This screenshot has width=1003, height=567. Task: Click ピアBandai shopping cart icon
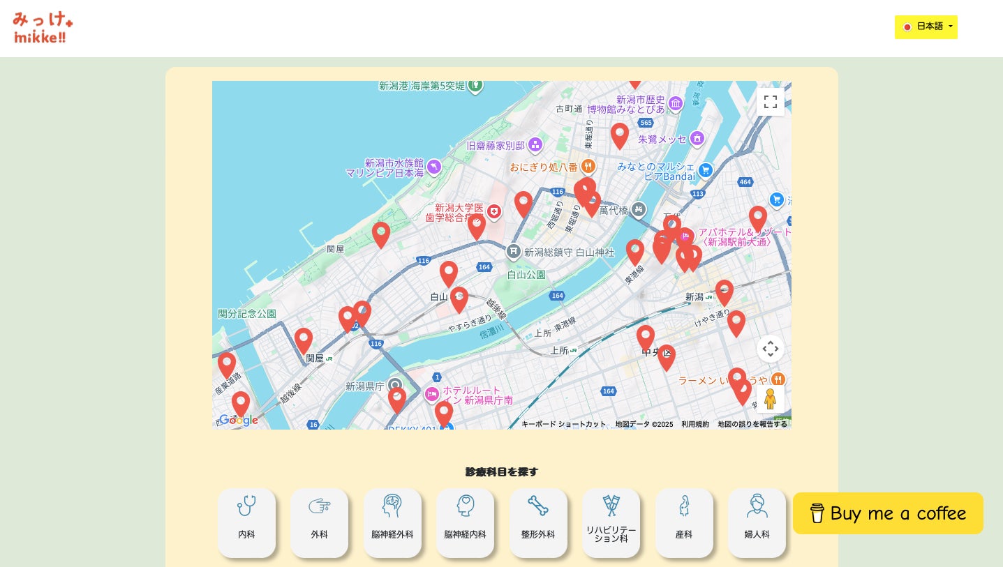coord(706,169)
